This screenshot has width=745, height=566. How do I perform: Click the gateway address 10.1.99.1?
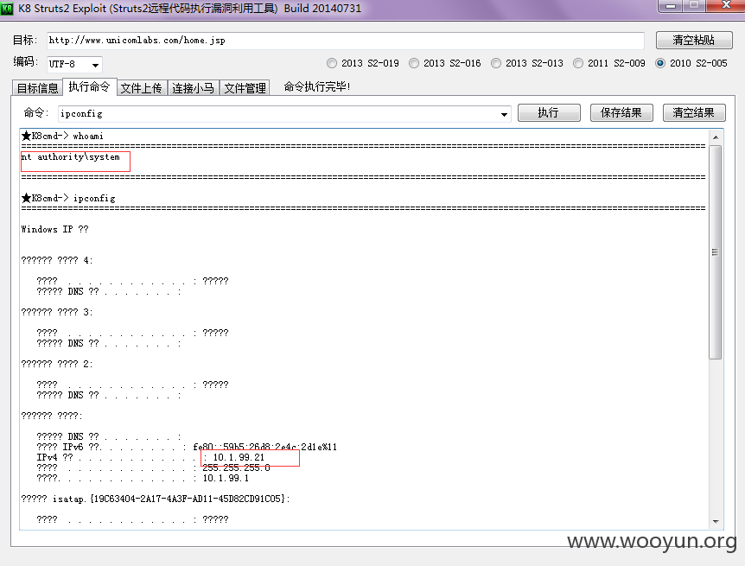(x=226, y=478)
